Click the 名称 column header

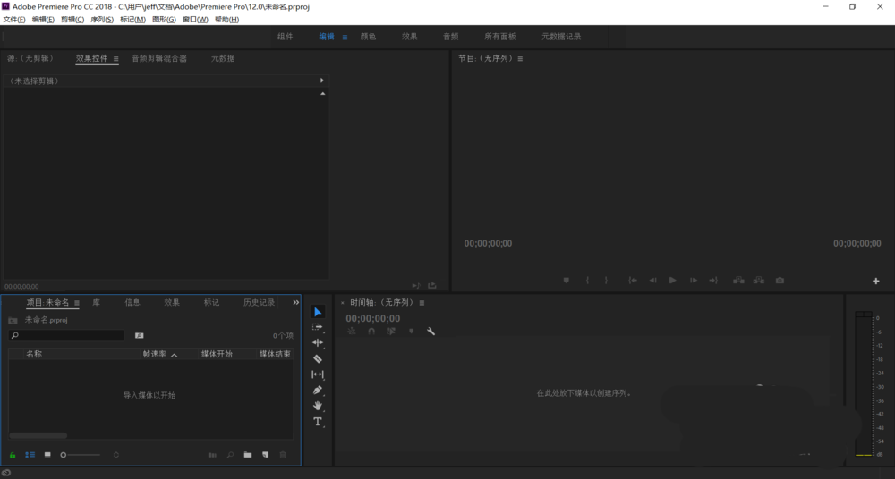[x=34, y=354]
